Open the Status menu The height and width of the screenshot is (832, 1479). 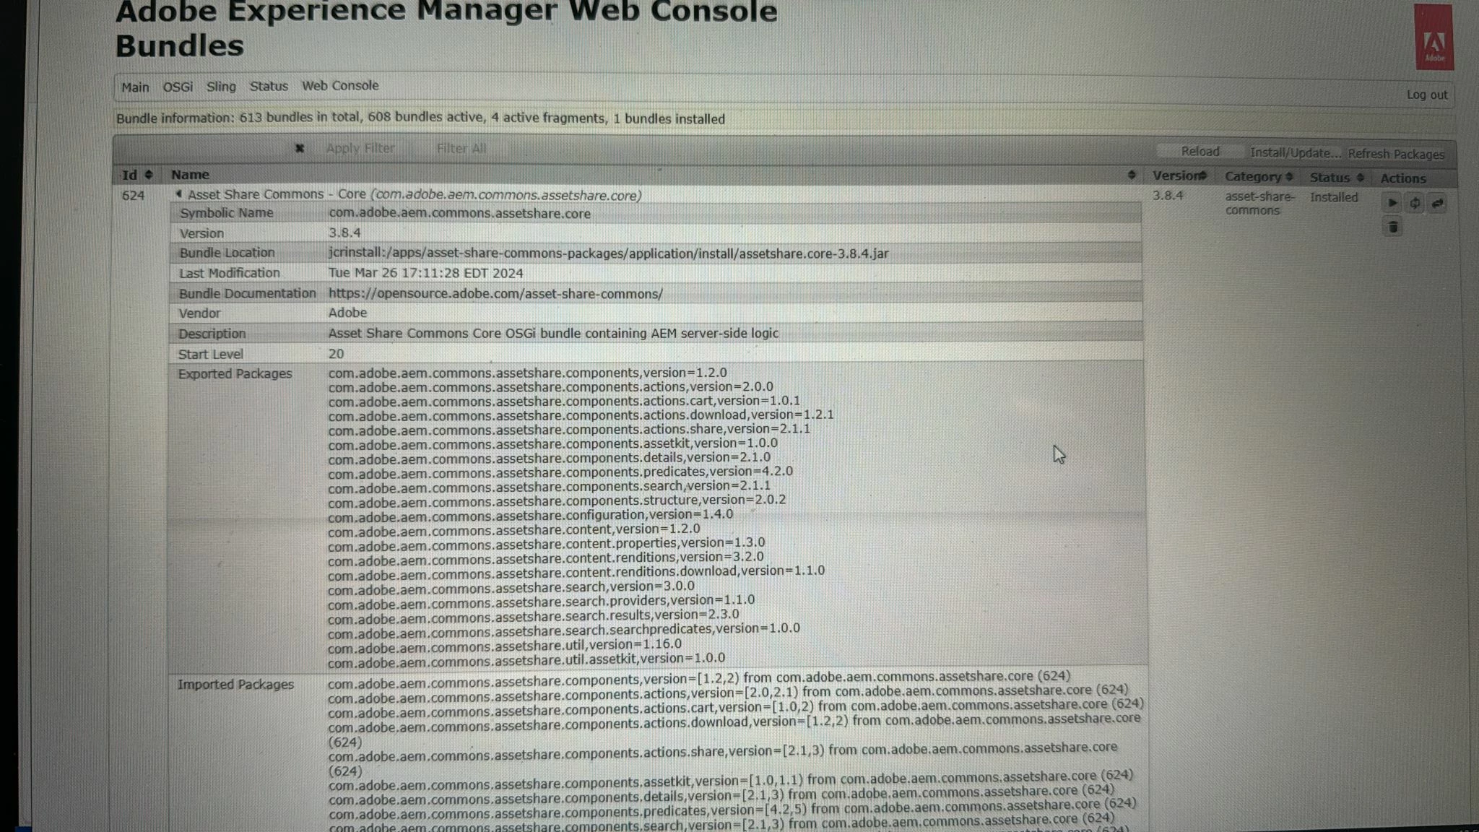[x=269, y=87]
